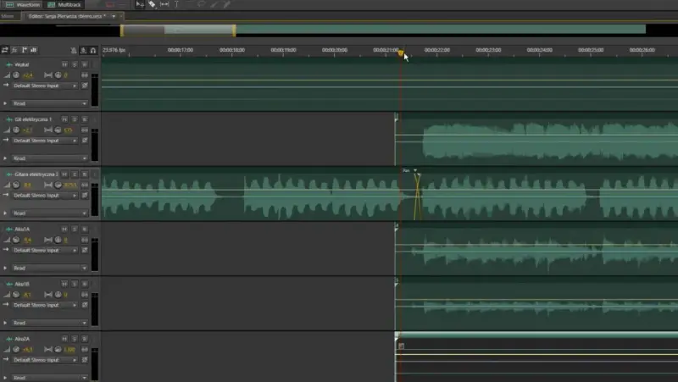Select the Move tool in toolbar
Screen dimensions: 678x382
pos(140,4)
